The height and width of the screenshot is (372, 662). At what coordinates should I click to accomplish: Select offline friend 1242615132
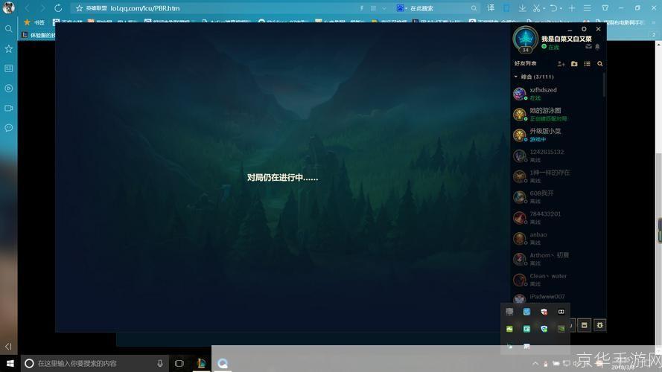click(557, 155)
